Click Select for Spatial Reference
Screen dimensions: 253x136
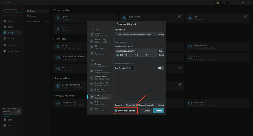(x=161, y=51)
